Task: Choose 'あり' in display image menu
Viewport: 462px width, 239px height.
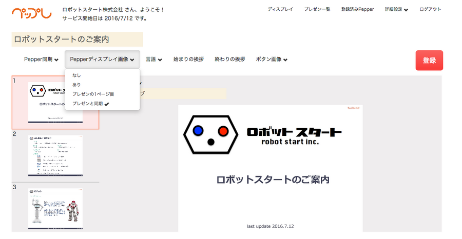Action: (x=76, y=85)
